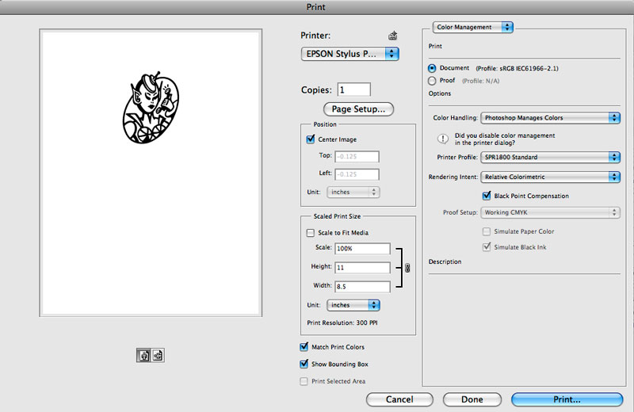This screenshot has width=634, height=412.
Task: Change Scaled Print Size unit dropdown
Action: coord(353,305)
